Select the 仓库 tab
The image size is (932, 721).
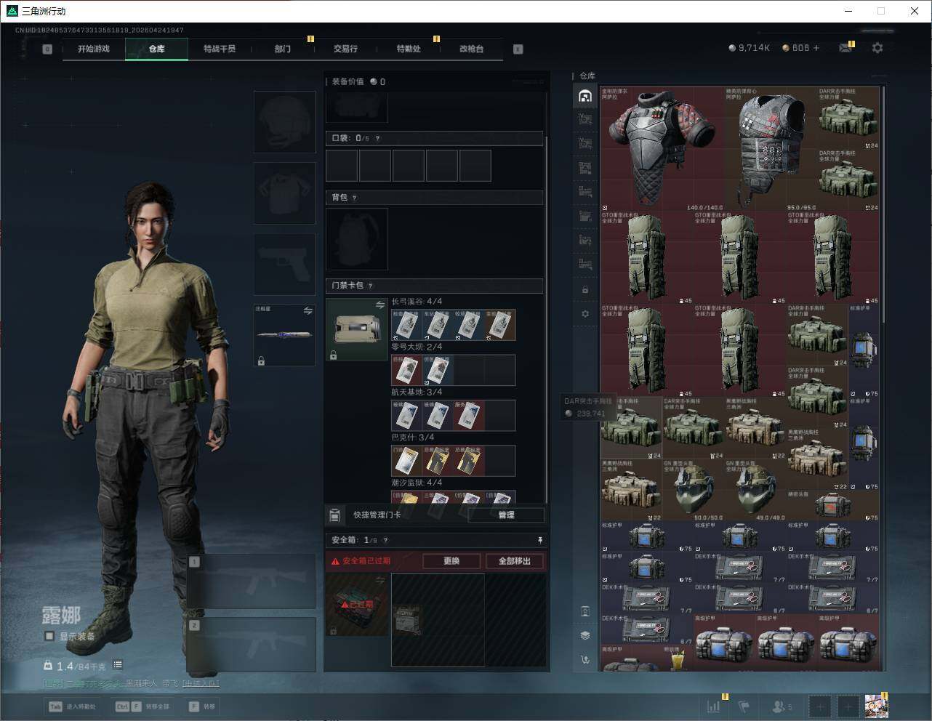click(x=157, y=49)
